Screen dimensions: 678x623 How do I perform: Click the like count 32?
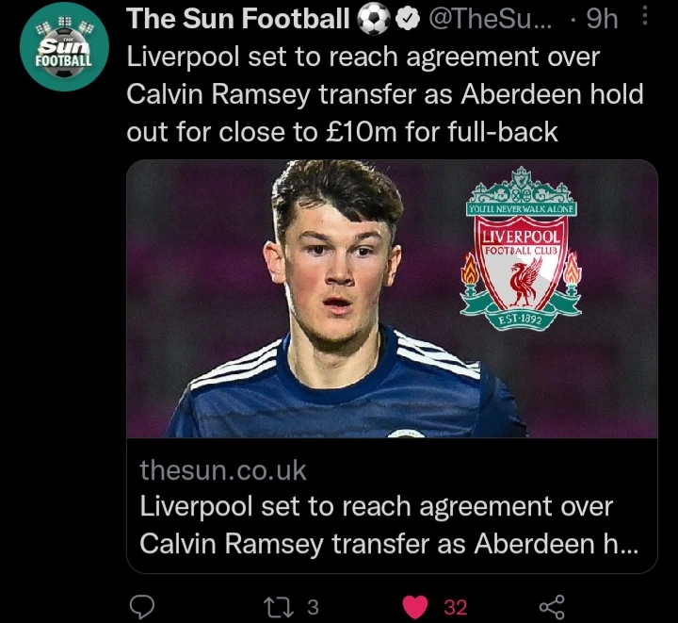[x=456, y=607]
